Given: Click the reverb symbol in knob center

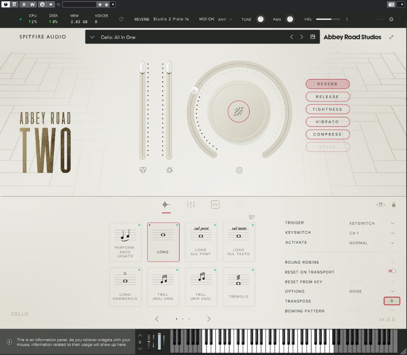Looking at the screenshot, I should point(238,111).
